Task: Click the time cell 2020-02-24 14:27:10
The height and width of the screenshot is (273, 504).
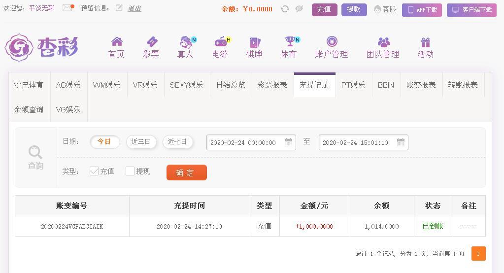Action: pyautogui.click(x=190, y=226)
